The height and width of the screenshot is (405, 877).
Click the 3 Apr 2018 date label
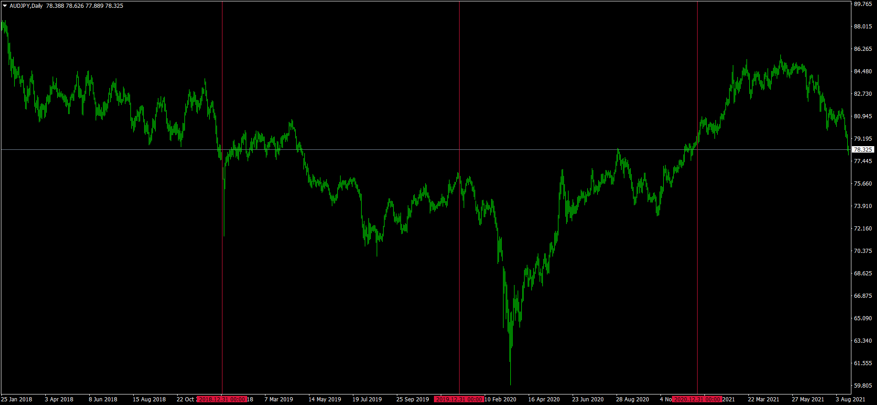coord(59,400)
